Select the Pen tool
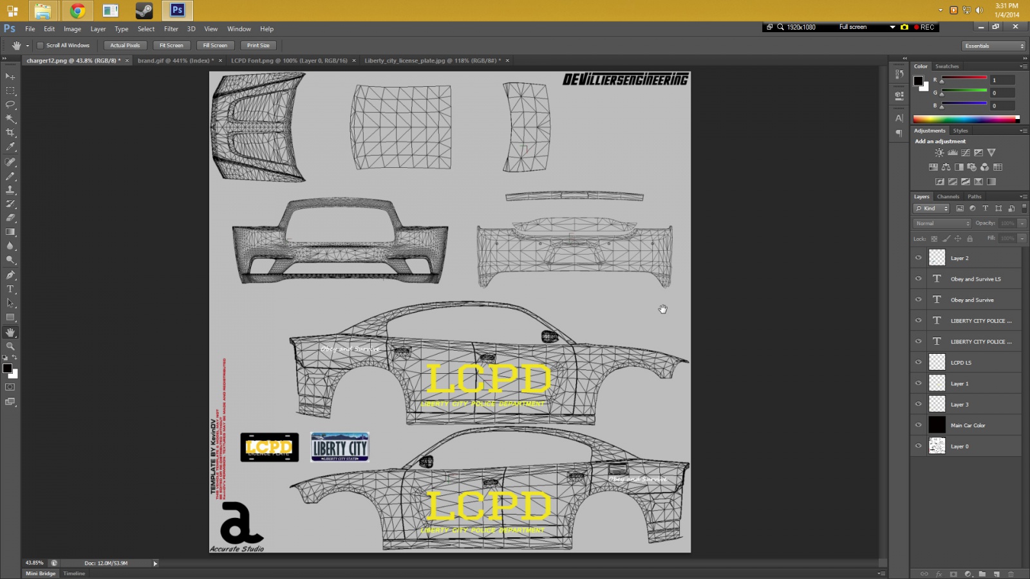The width and height of the screenshot is (1030, 579). [x=10, y=275]
